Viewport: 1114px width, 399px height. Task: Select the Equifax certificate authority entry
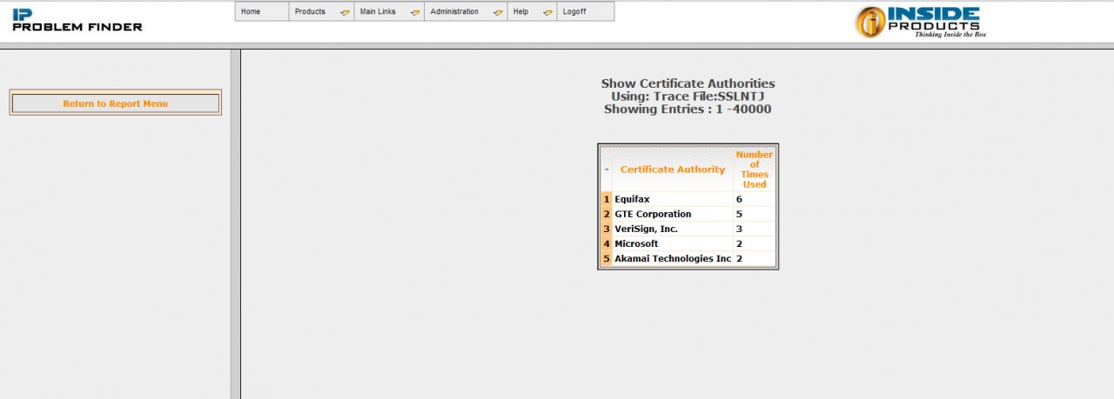632,199
